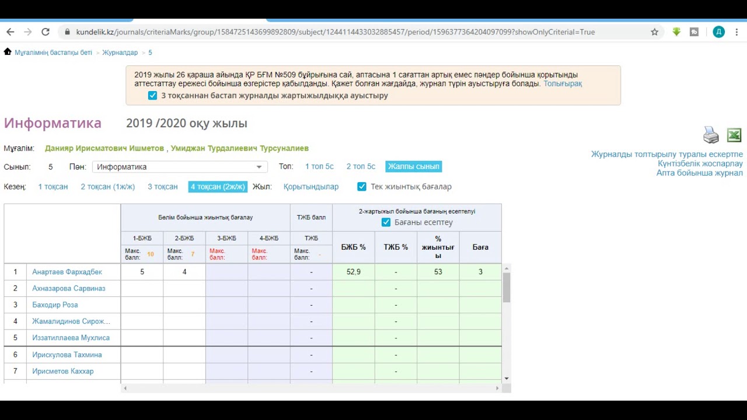The height and width of the screenshot is (420, 747).
Task: Open student Ахназарова Сарвиназ
Action: pos(69,288)
